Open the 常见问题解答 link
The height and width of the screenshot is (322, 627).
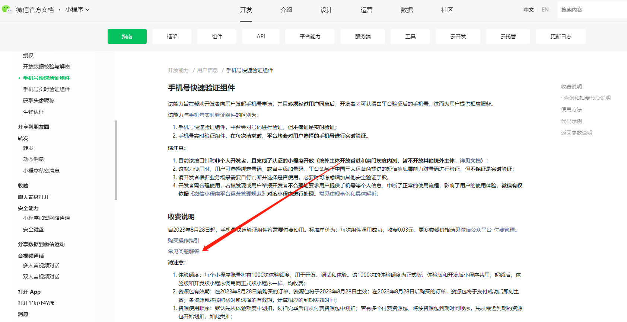[x=184, y=251]
